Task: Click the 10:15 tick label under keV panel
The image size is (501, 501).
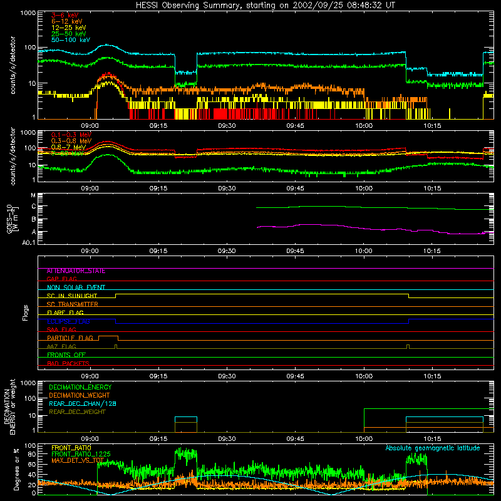Action: [x=432, y=126]
